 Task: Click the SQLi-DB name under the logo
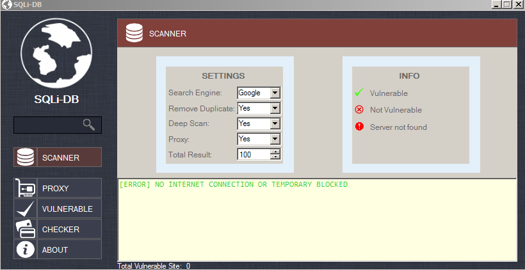click(56, 99)
